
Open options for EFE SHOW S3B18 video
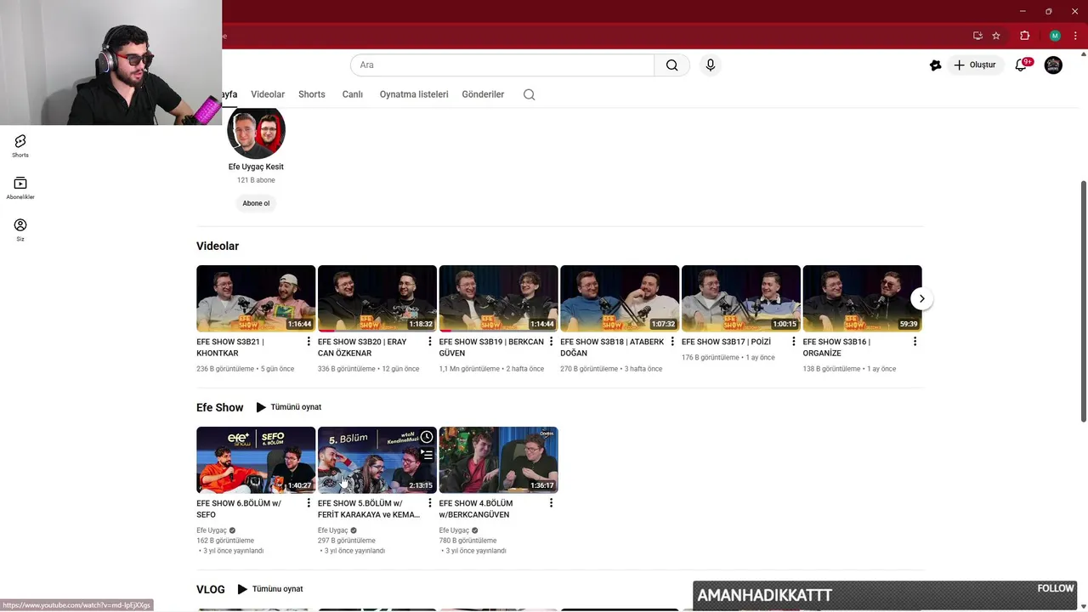point(672,342)
